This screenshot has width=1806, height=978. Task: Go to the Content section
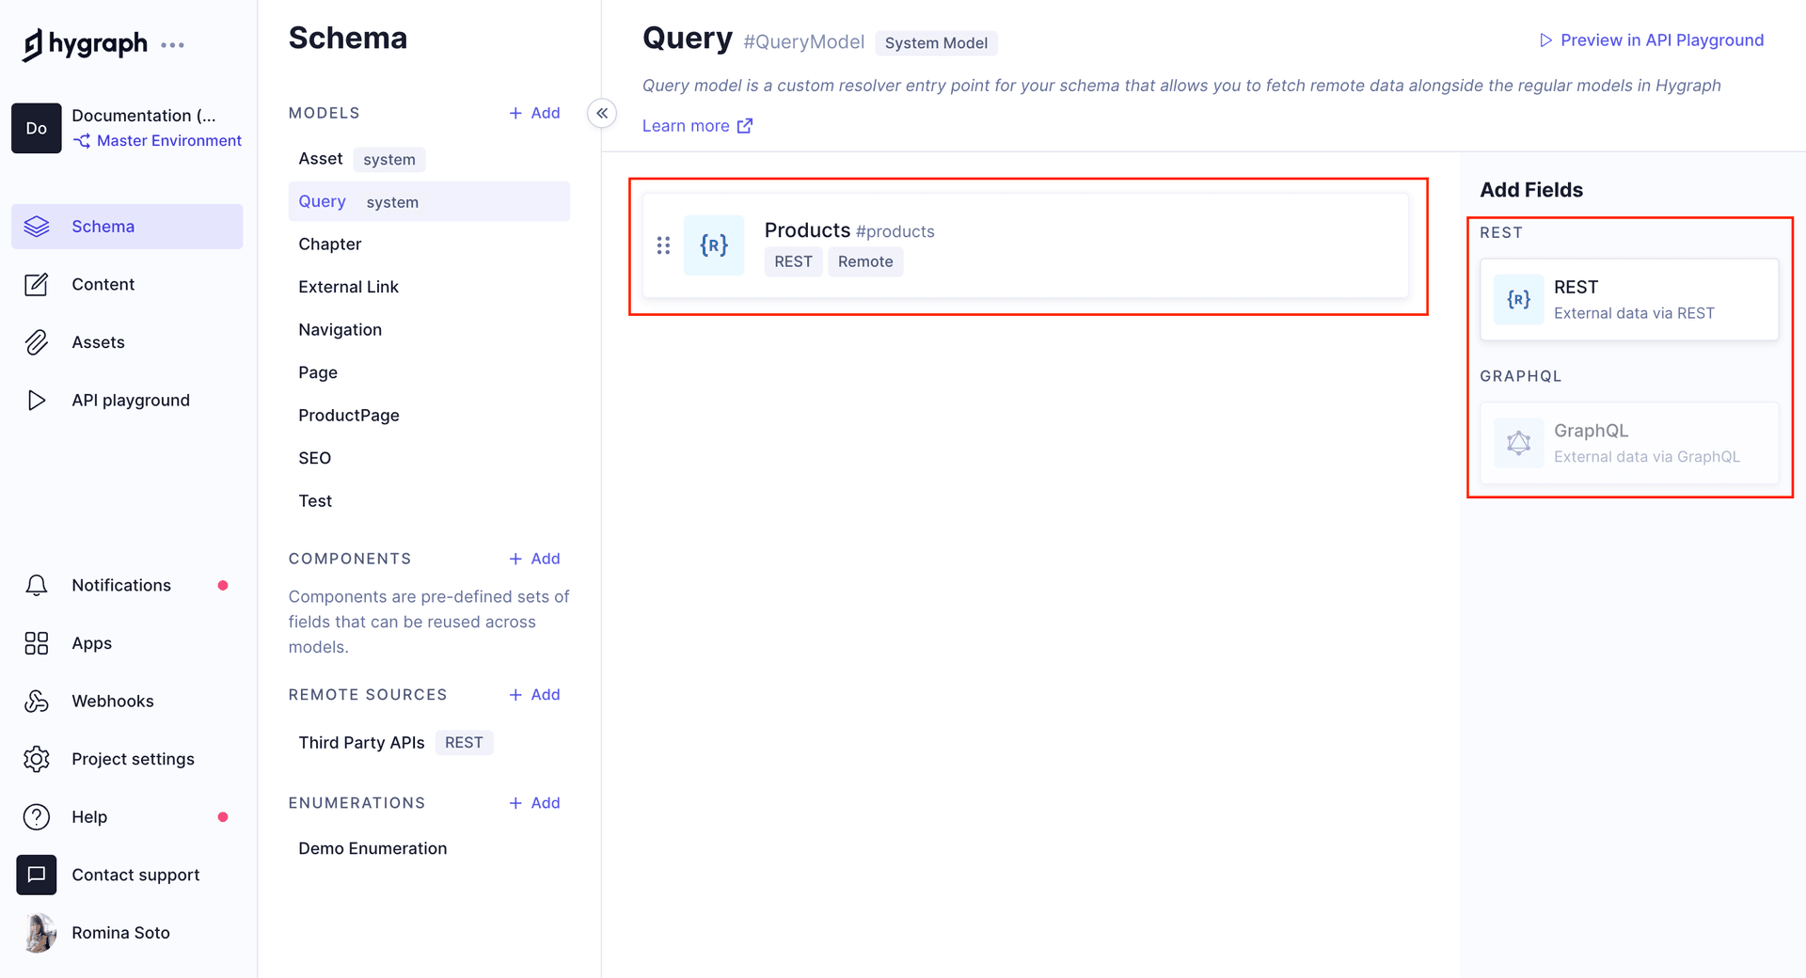(127, 284)
